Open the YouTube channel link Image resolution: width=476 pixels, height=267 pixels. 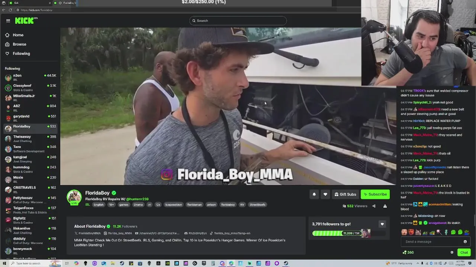click(157, 233)
